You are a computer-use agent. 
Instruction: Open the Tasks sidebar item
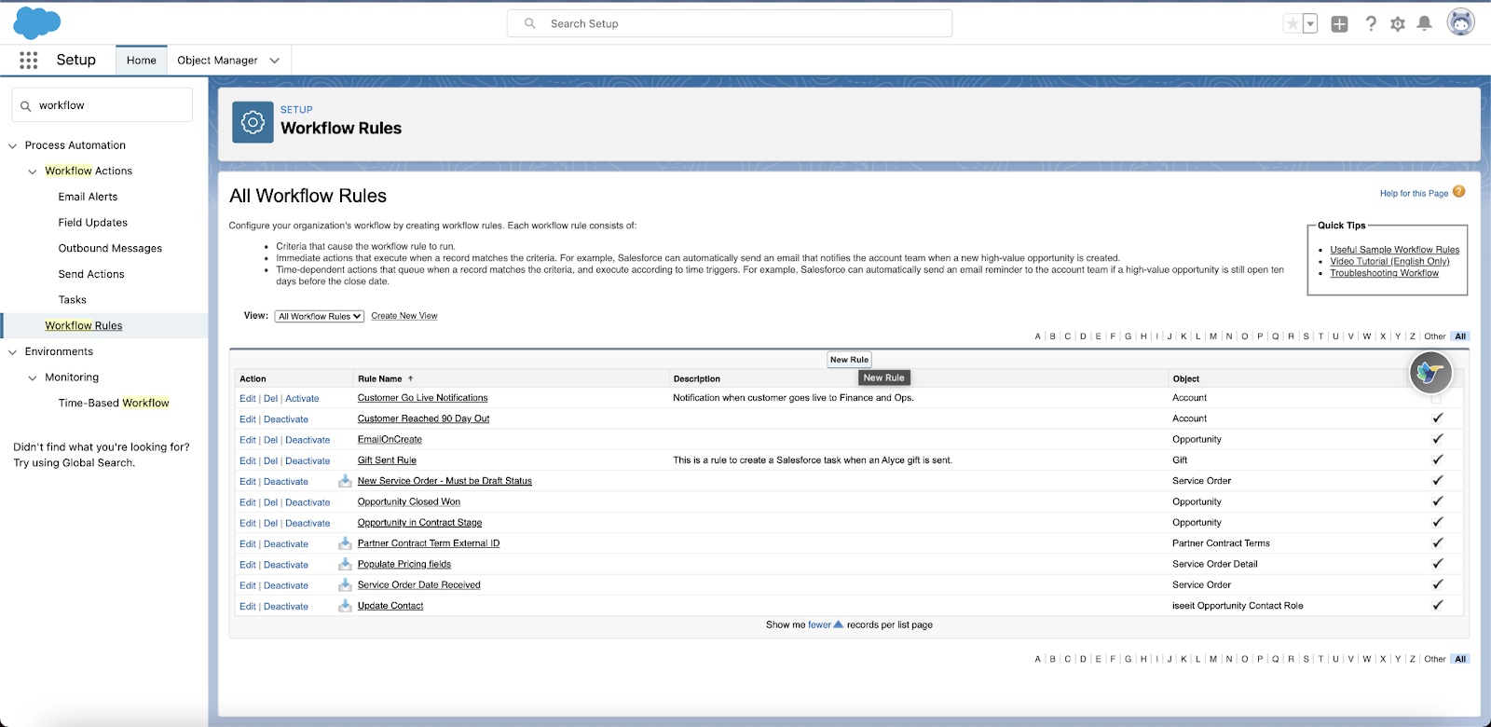click(73, 300)
